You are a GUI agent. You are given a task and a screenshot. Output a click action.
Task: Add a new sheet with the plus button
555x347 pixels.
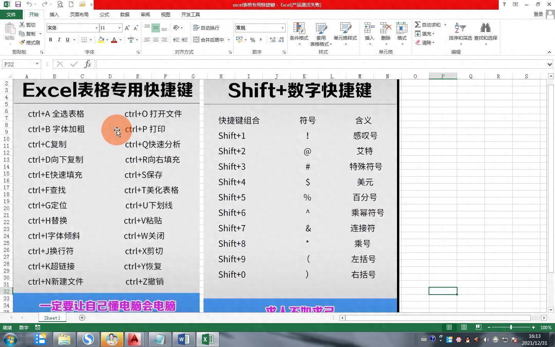pyautogui.click(x=82, y=318)
